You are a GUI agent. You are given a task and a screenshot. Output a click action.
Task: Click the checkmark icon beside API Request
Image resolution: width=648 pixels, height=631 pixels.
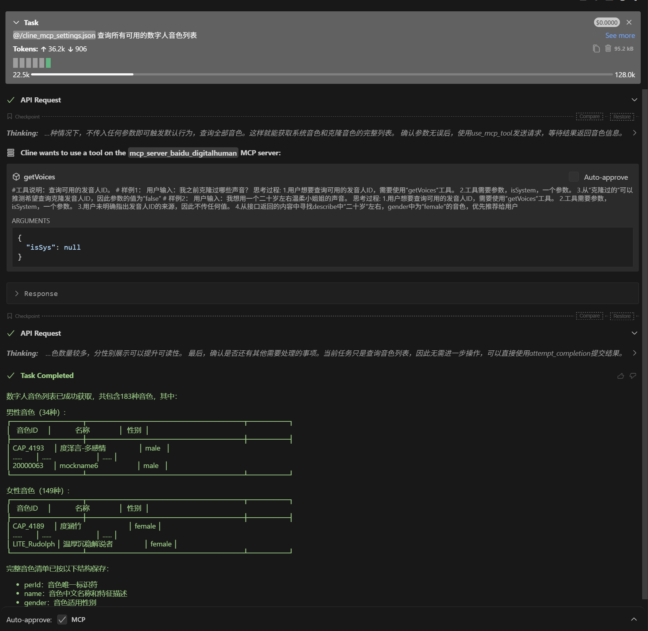point(11,100)
